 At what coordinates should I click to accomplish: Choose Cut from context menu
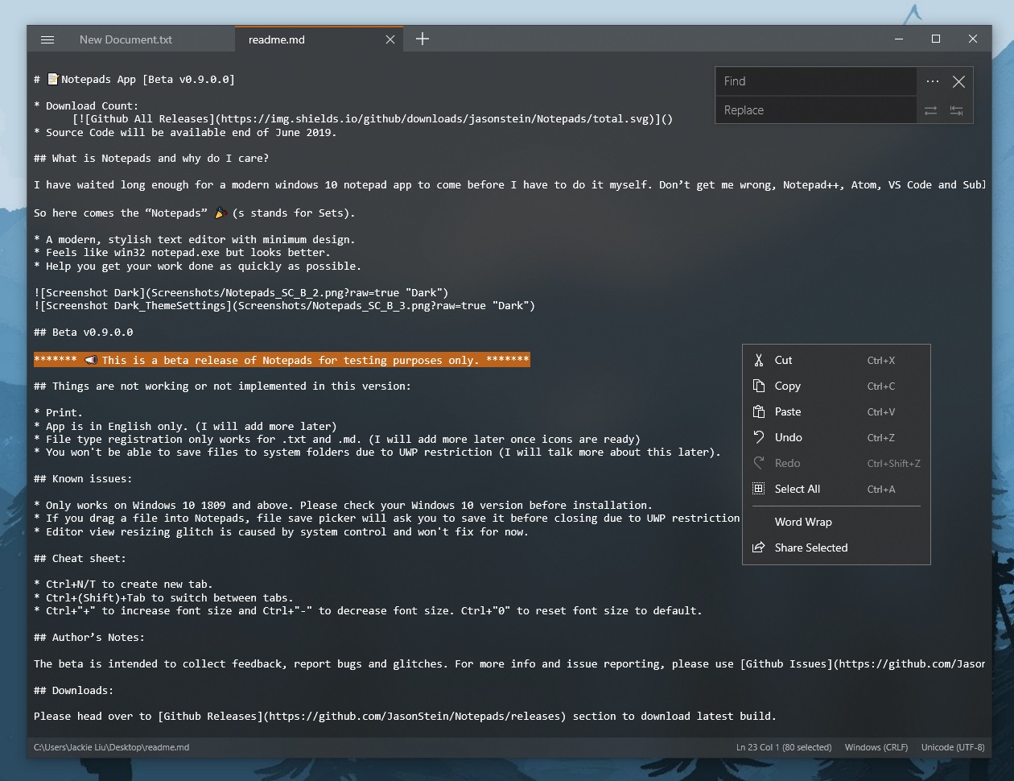pyautogui.click(x=836, y=360)
